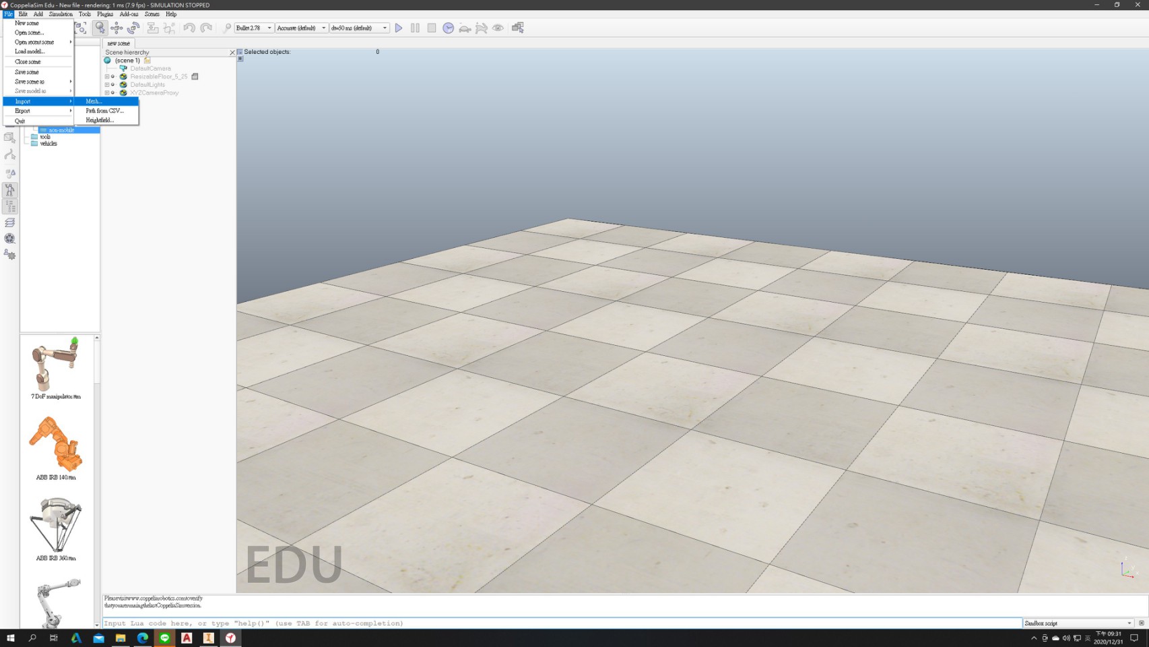Image resolution: width=1149 pixels, height=647 pixels.
Task: Open the dt=50 ms time step dropdown
Action: pos(359,28)
